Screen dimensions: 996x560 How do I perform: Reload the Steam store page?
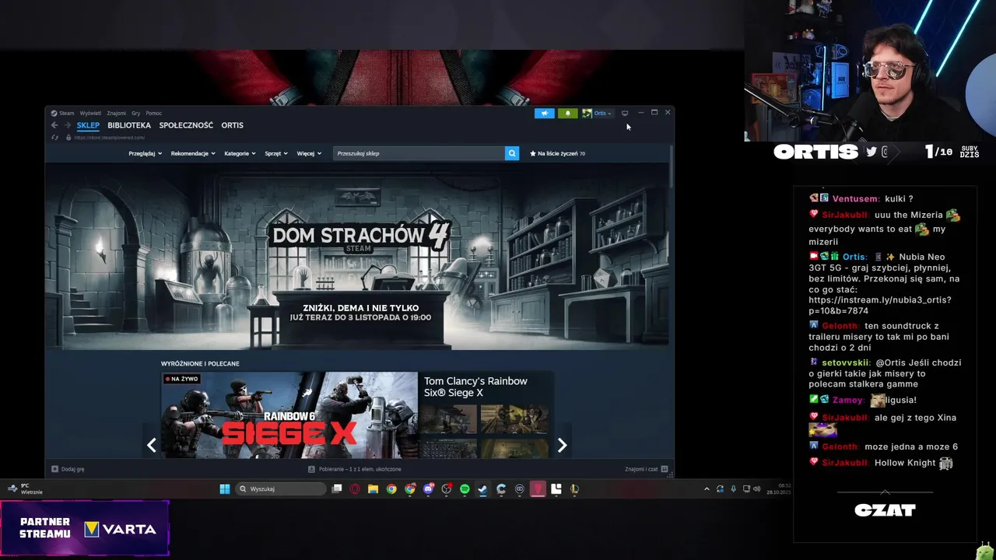coord(54,138)
